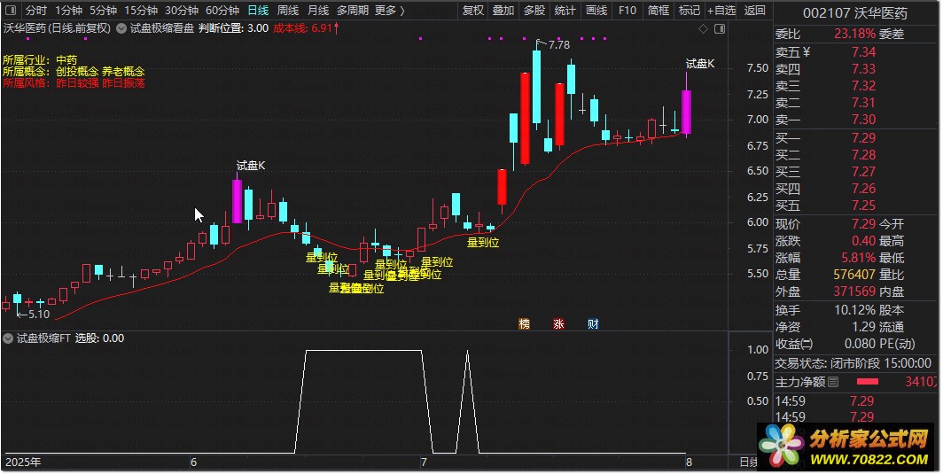Image resolution: width=943 pixels, height=474 pixels.
Task: Click the 榜 ranking marker icon
Action: tap(525, 324)
